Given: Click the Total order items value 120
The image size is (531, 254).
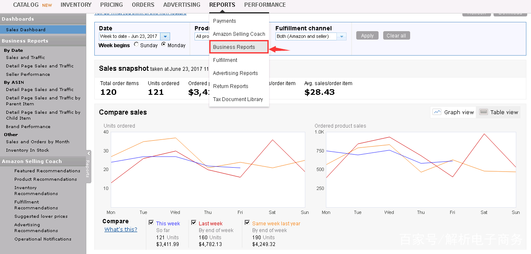Looking at the screenshot, I should point(108,92).
